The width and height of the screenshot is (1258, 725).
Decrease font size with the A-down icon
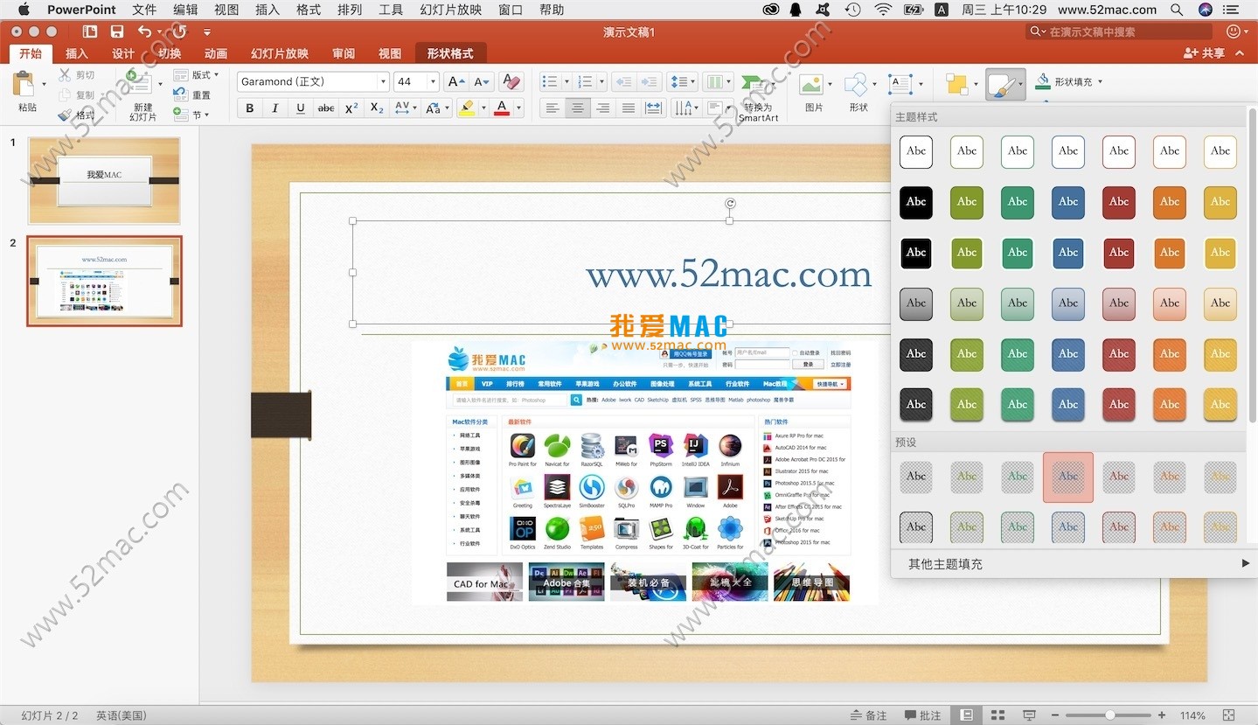pos(482,82)
